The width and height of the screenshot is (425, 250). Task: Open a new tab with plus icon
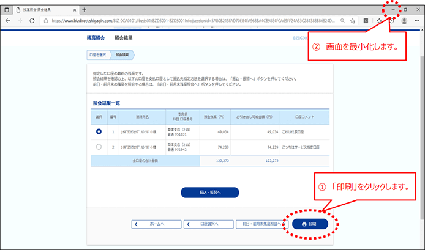(84, 9)
